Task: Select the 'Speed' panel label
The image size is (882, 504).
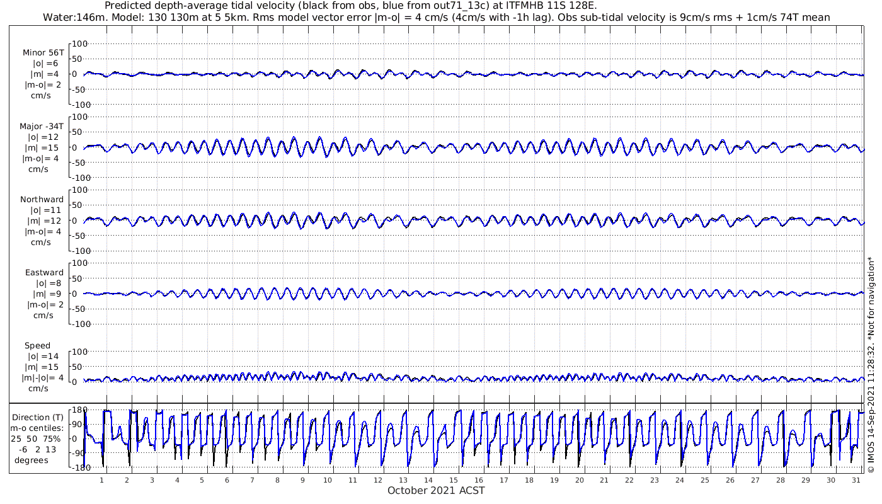Action: click(38, 345)
